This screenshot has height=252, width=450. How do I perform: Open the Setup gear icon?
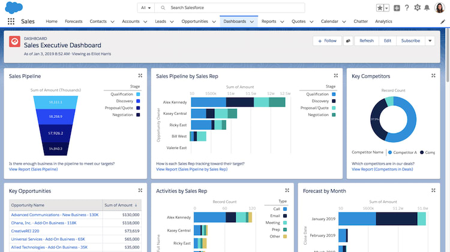click(x=417, y=8)
